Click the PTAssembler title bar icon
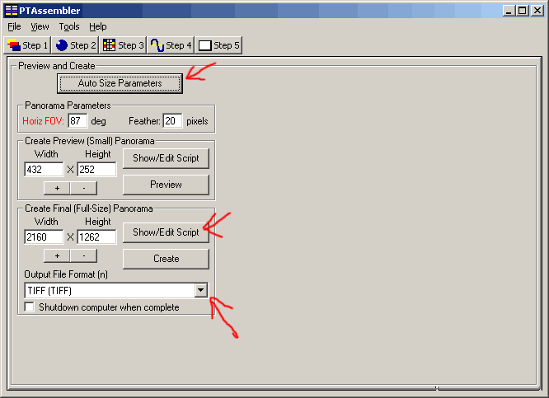549x398 pixels. pos(11,10)
